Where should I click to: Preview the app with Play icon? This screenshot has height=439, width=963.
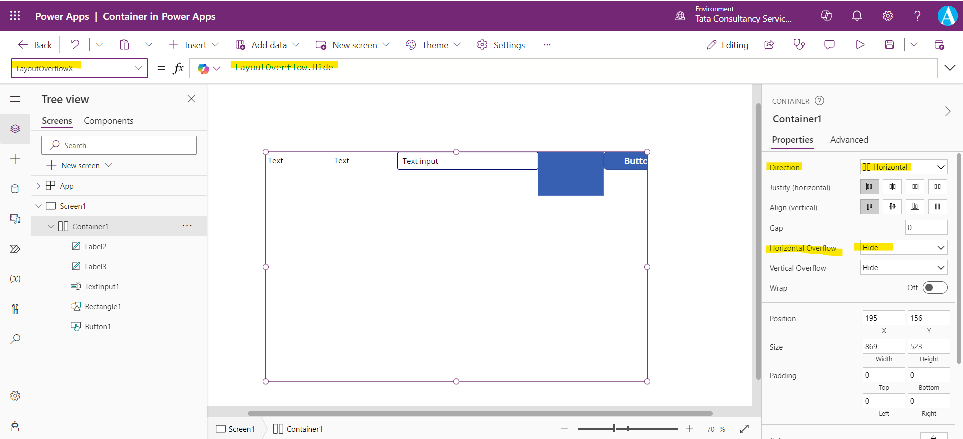860,45
